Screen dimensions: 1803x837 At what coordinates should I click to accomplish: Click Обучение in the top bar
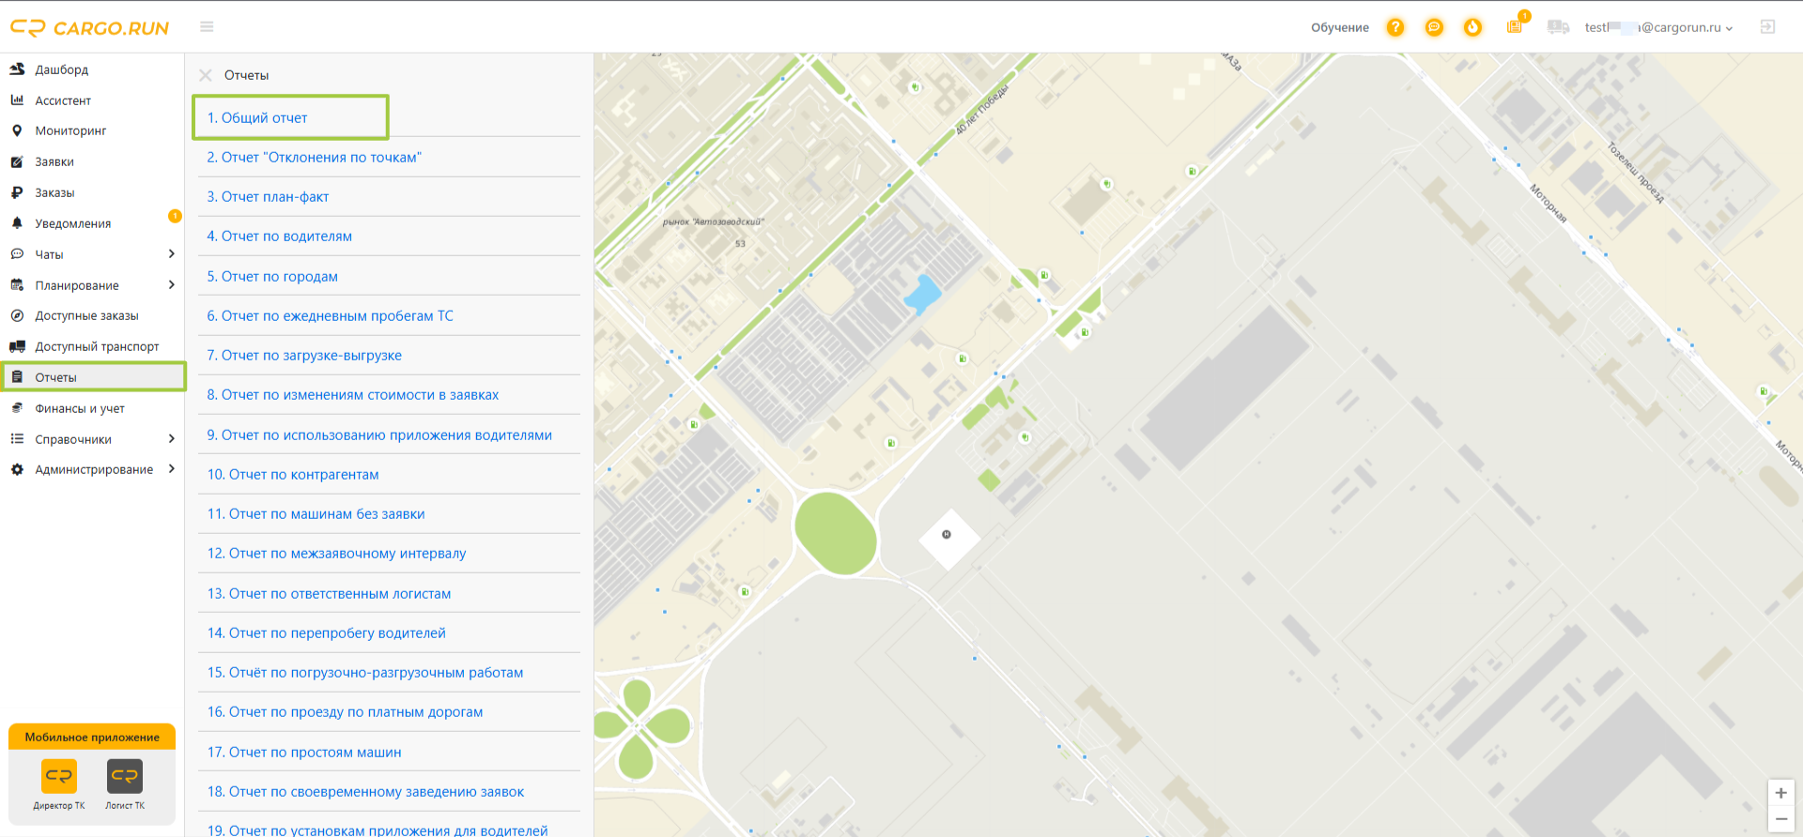pos(1340,27)
